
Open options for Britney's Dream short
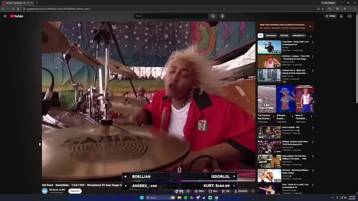pos(293,116)
